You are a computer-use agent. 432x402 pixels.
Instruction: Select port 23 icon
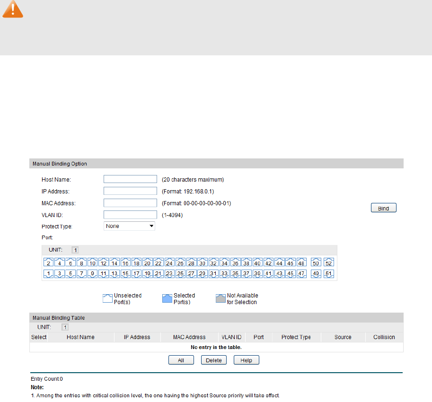[169, 273]
